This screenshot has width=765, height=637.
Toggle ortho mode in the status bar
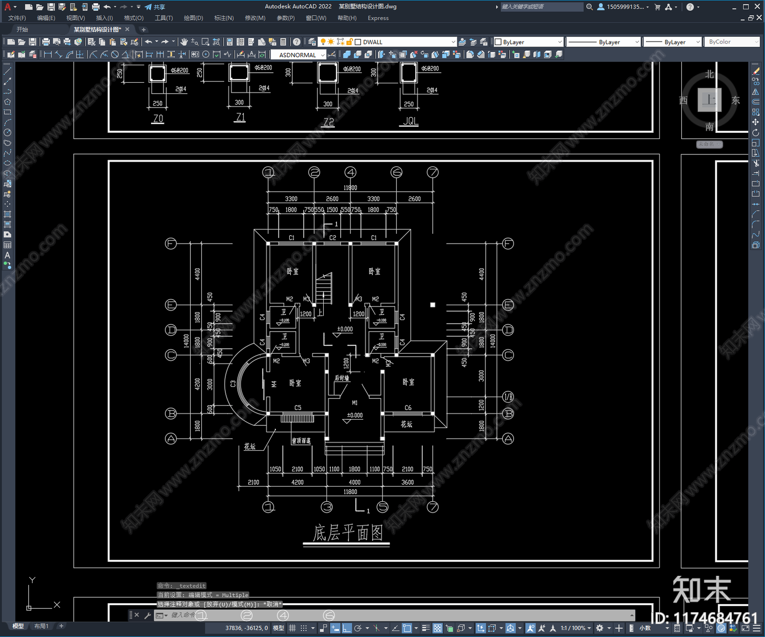[x=347, y=628]
